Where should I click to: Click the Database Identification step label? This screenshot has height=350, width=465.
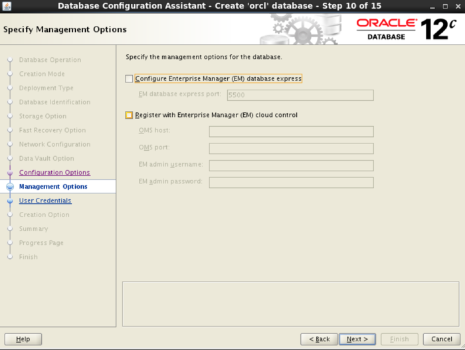click(54, 102)
